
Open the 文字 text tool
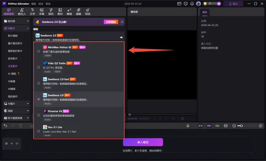[32, 12]
